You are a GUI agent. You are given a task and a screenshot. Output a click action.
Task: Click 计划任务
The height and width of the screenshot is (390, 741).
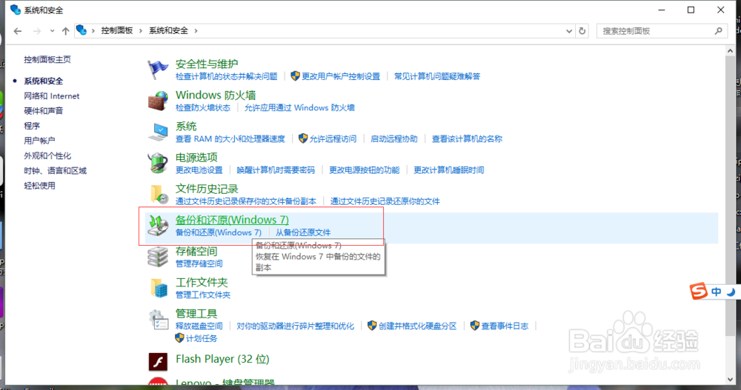pyautogui.click(x=202, y=338)
